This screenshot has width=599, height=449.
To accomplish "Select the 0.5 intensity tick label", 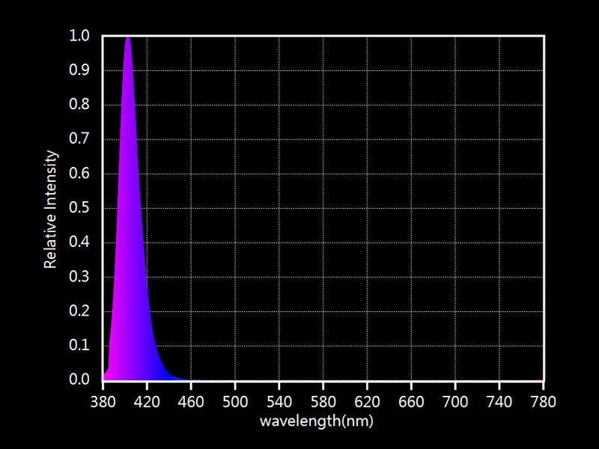I will [79, 208].
